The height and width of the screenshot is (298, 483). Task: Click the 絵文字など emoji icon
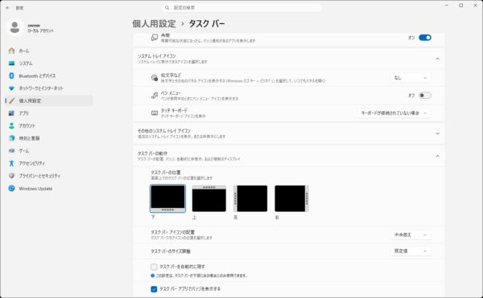click(x=155, y=78)
